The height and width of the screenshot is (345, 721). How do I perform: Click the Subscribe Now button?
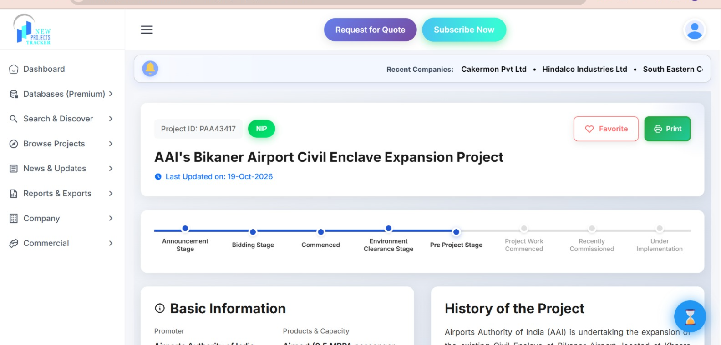[464, 30]
